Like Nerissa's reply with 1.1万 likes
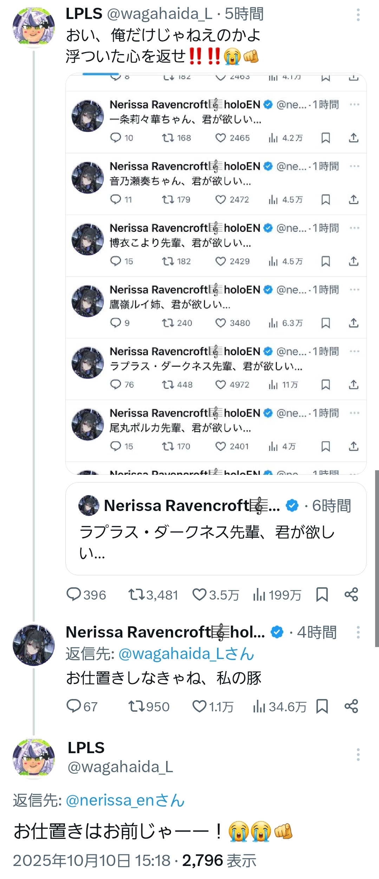 [x=200, y=706]
